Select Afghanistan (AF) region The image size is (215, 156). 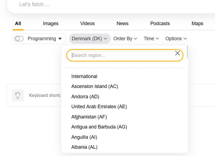(x=89, y=117)
